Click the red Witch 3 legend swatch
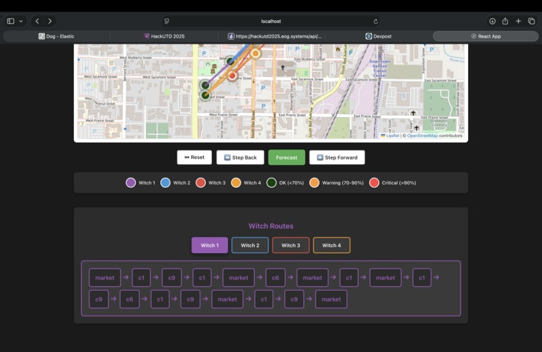 click(x=200, y=183)
